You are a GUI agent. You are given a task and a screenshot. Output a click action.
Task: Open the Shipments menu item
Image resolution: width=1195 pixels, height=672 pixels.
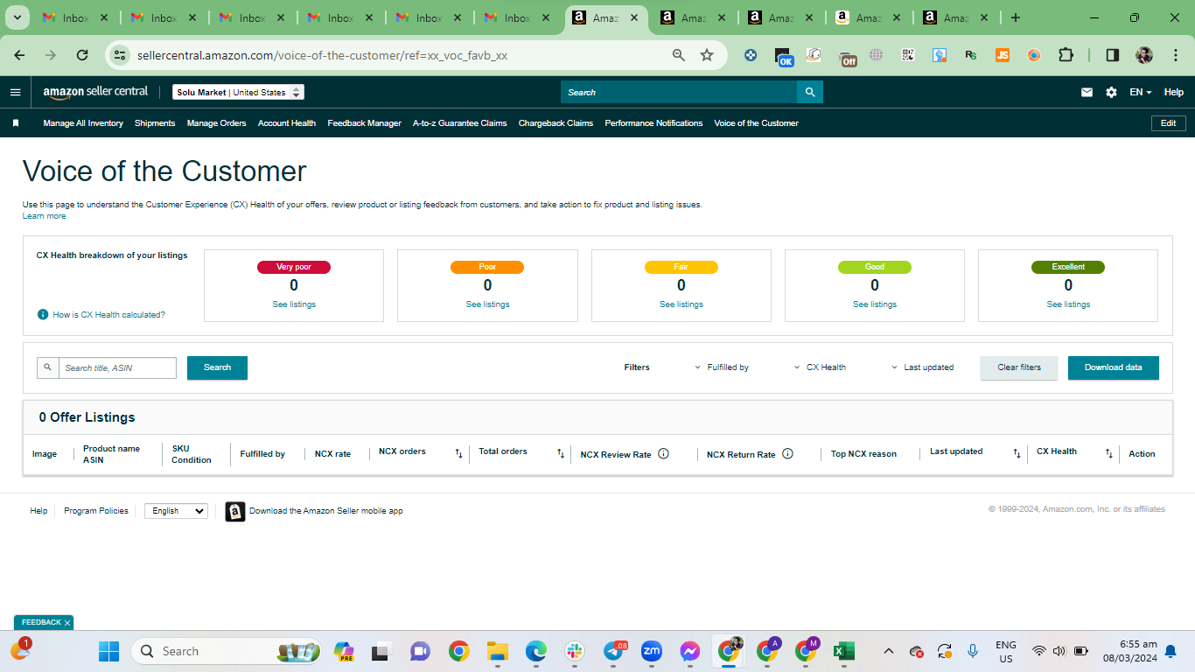155,123
